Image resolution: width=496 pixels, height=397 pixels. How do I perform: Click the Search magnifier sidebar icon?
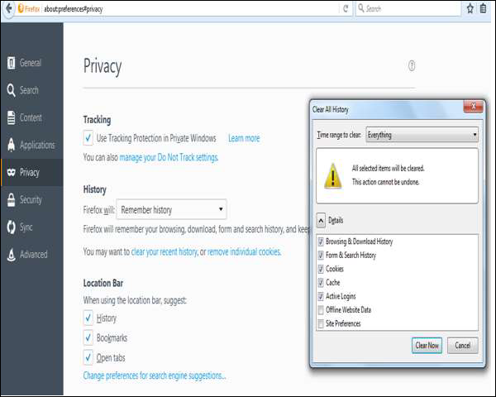[10, 90]
